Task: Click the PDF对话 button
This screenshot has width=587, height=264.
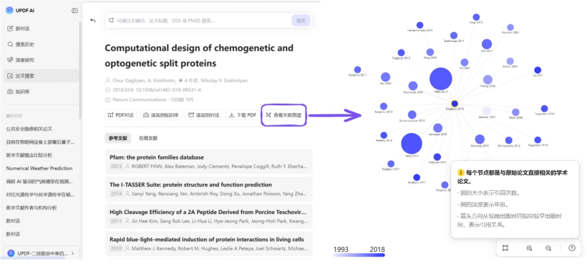Action: (121, 115)
